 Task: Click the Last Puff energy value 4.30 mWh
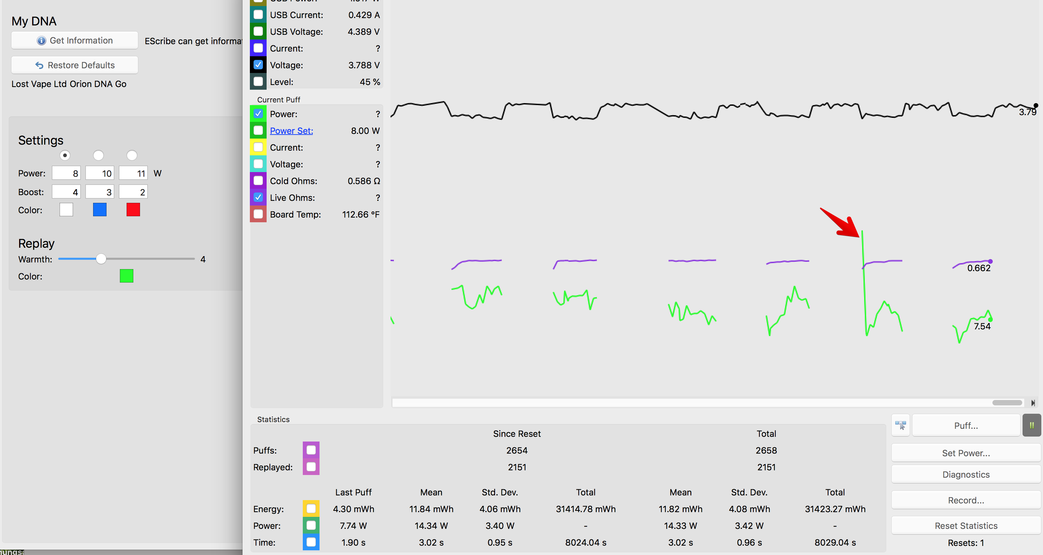tap(353, 509)
